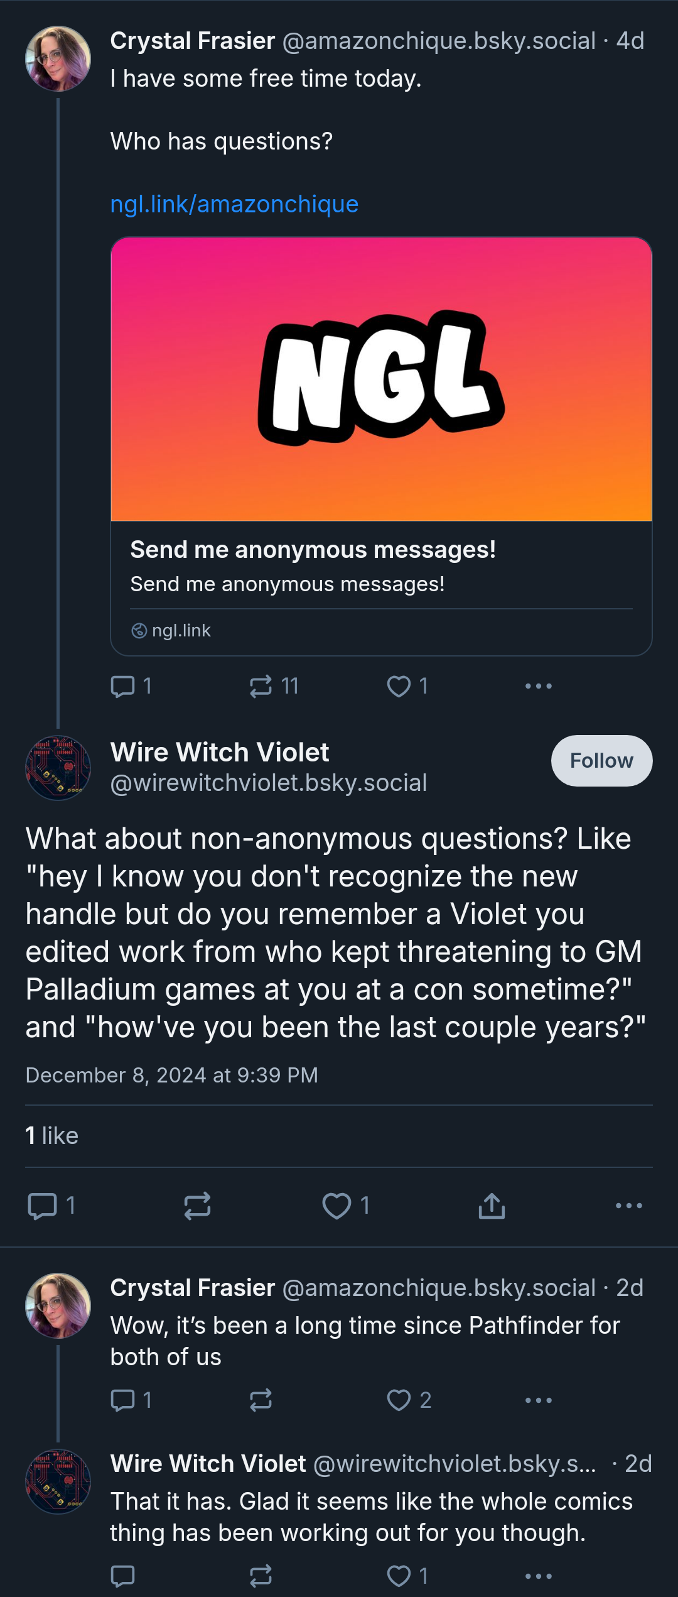Like Crystal's Pathfinder reply with 2 likes
678x1597 pixels.
409,1400
